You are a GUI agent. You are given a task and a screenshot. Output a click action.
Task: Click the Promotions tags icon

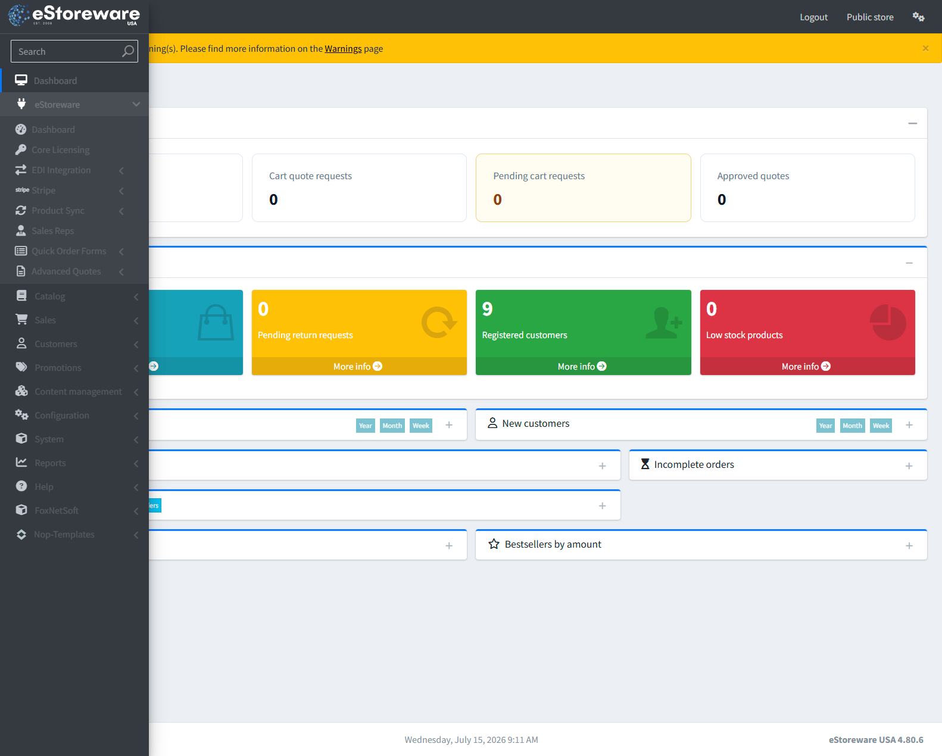pos(21,367)
